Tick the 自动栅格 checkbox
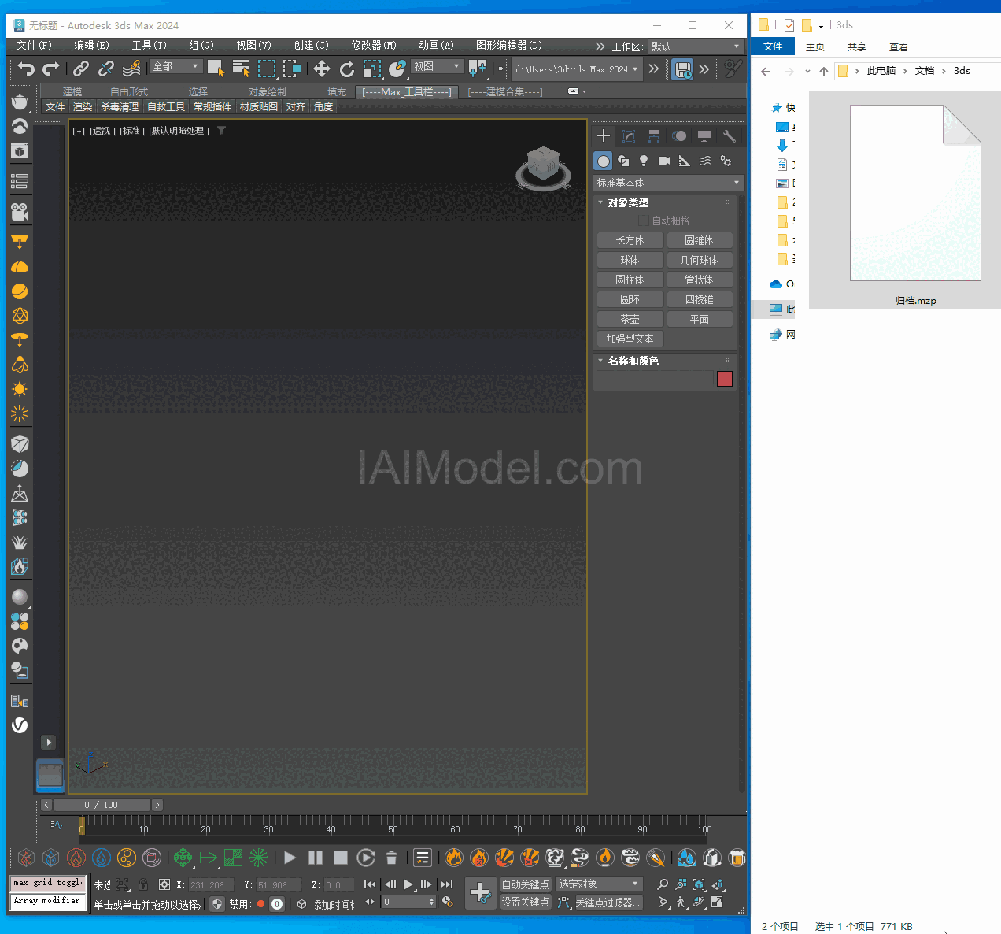Viewport: 1001px width, 934px height. pos(644,221)
